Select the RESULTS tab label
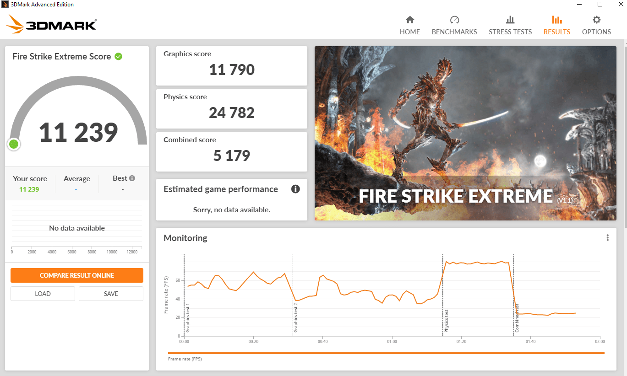The height and width of the screenshot is (376, 627). pyautogui.click(x=557, y=32)
